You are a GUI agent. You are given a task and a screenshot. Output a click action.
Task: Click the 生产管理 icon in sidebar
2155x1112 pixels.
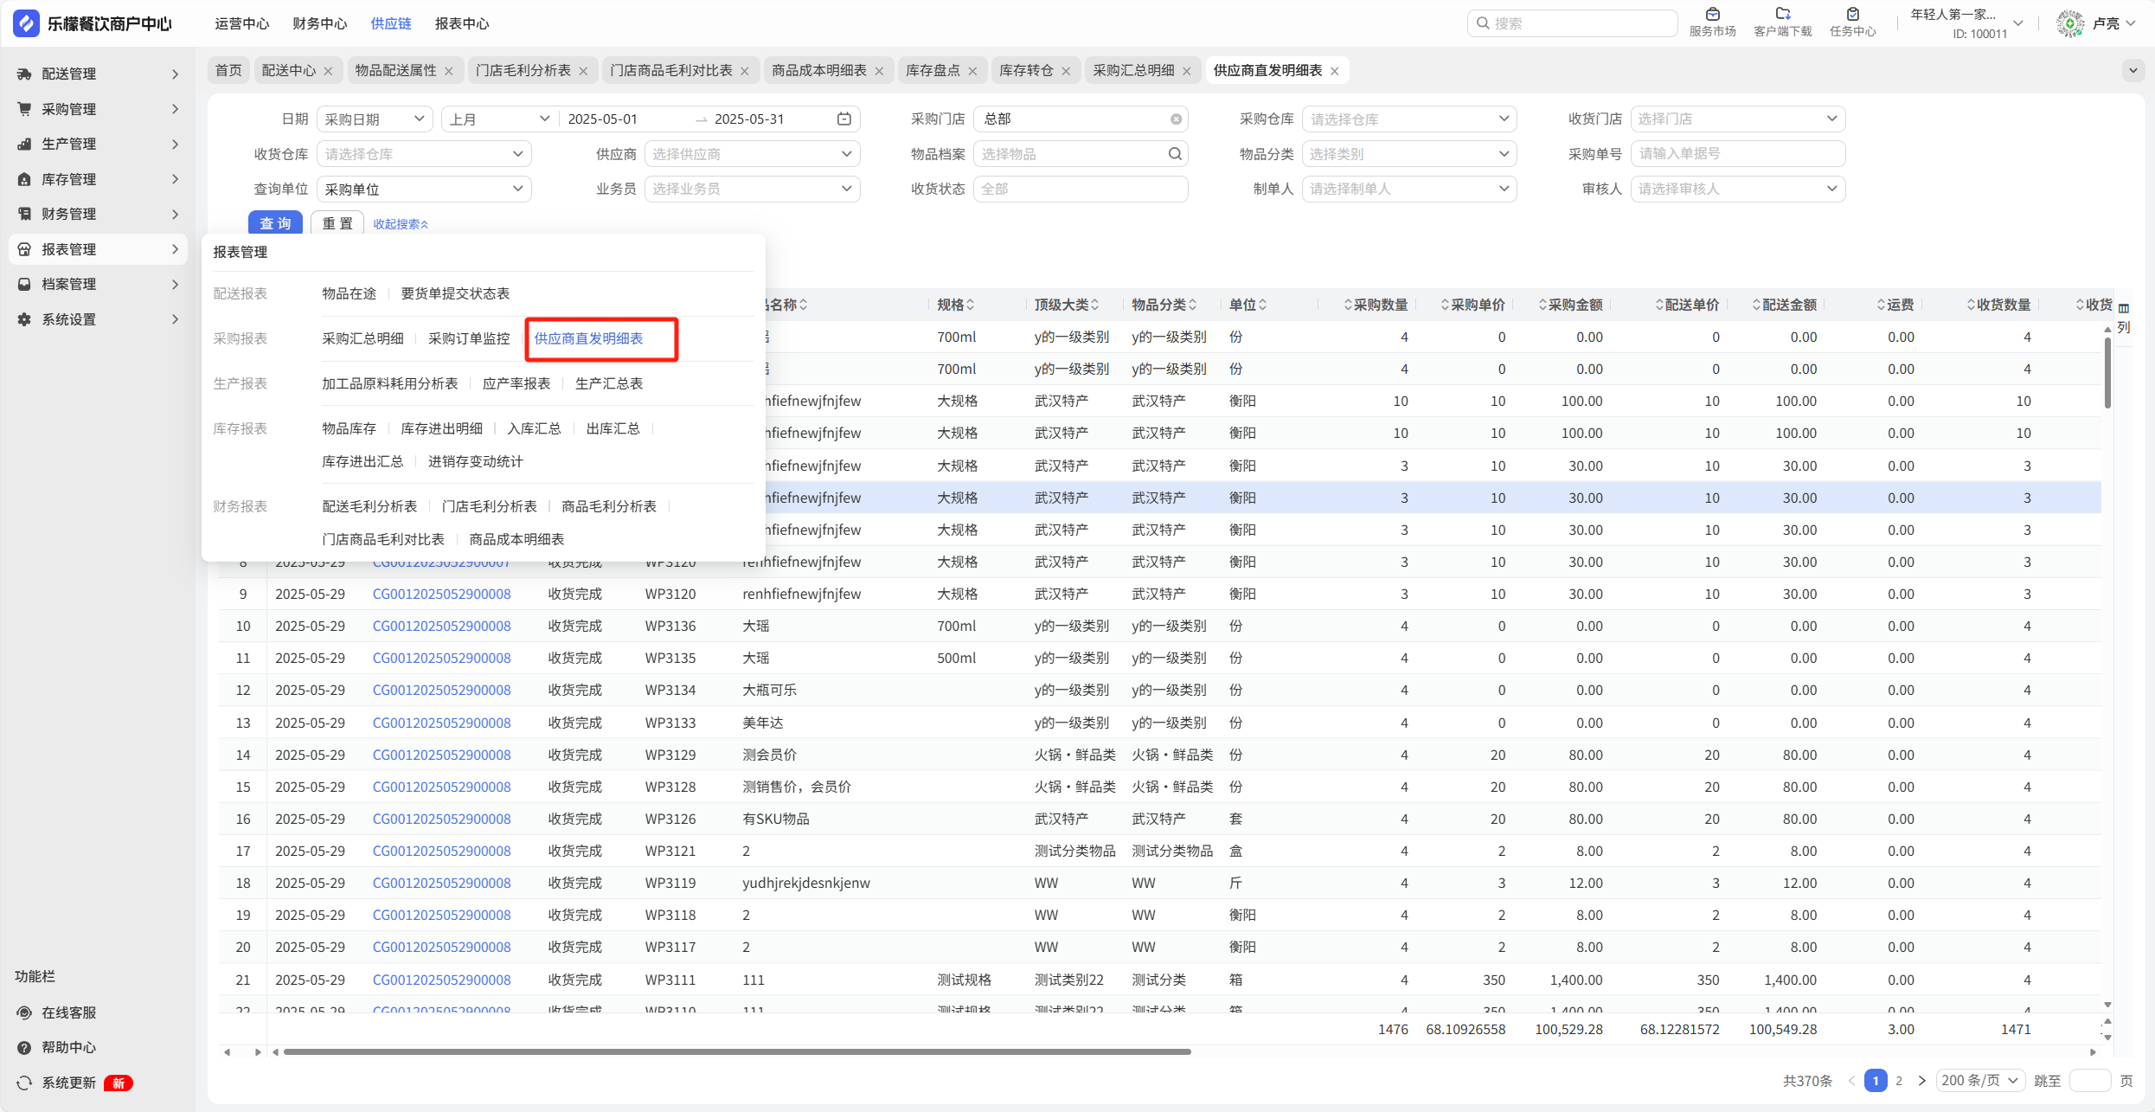click(x=24, y=145)
